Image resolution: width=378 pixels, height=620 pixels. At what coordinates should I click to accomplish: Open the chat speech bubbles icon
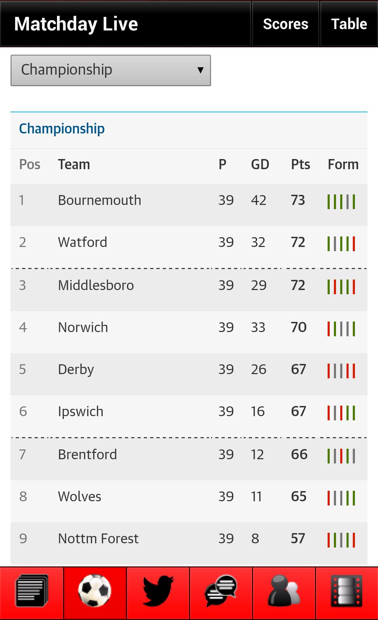pos(221,591)
